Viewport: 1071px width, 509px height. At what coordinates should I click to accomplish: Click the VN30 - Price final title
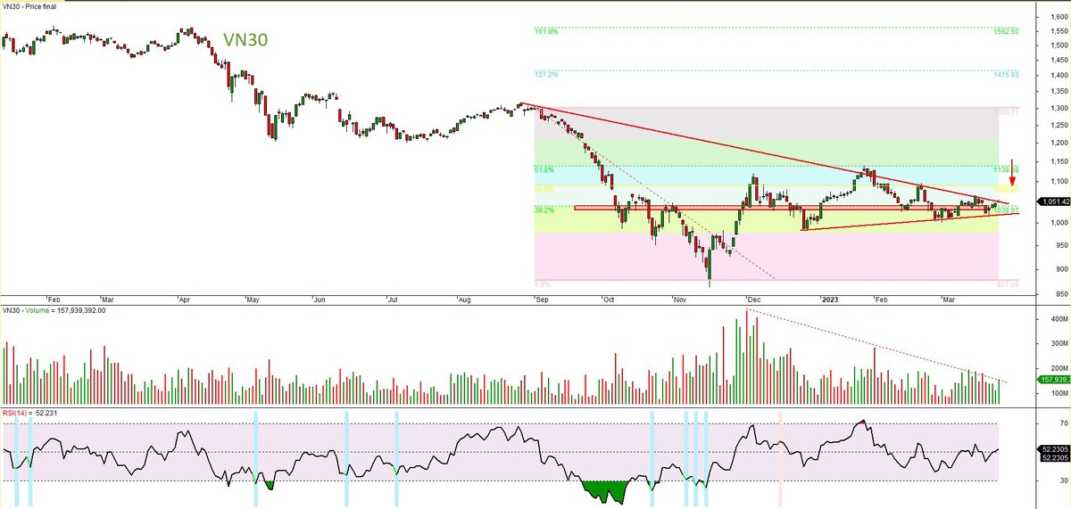34,6
